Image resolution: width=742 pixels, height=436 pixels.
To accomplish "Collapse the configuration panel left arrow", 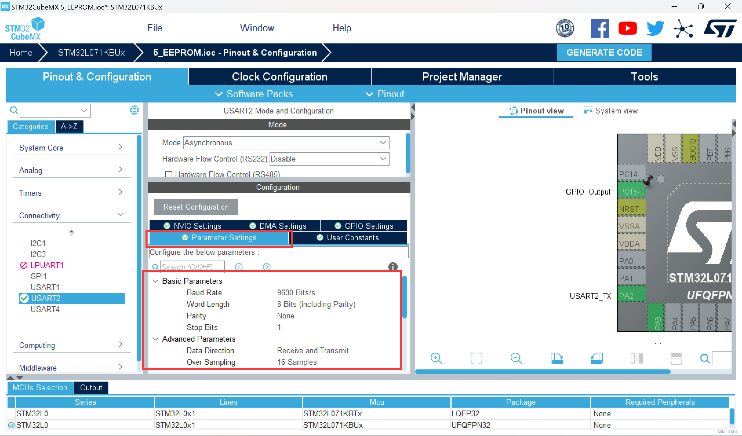I will (x=413, y=107).
